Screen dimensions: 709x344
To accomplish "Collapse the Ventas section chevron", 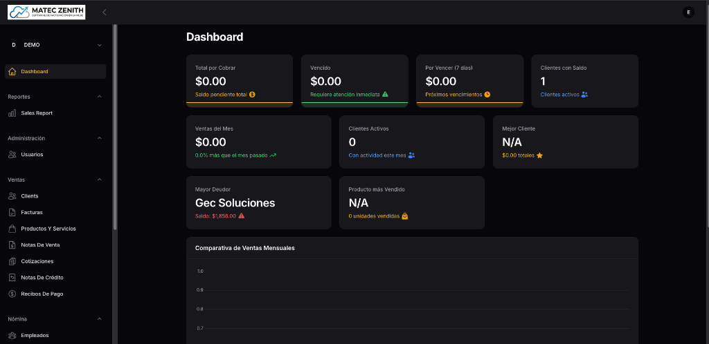I will (x=99, y=180).
